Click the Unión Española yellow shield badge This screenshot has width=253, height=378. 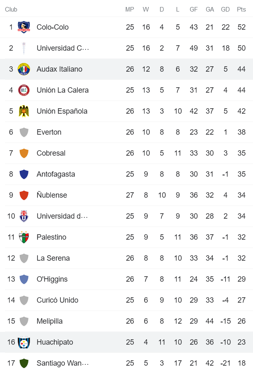coord(23,111)
